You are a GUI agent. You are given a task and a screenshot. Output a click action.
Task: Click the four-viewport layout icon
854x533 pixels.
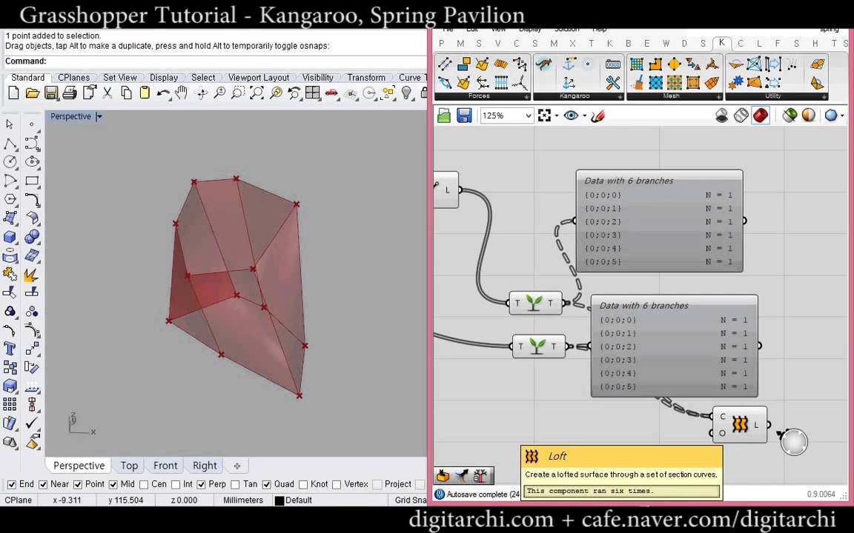coord(312,93)
